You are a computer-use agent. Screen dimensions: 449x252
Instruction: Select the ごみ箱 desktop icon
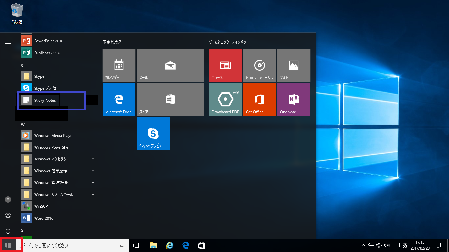pyautogui.click(x=16, y=14)
